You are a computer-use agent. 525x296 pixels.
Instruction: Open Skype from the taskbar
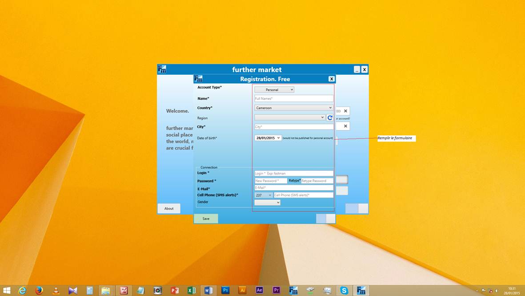344,290
